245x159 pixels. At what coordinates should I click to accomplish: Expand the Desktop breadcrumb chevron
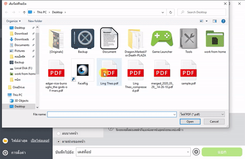[x=65, y=12]
